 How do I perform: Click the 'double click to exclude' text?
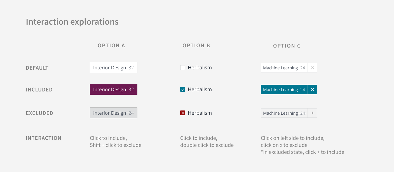[207, 145]
